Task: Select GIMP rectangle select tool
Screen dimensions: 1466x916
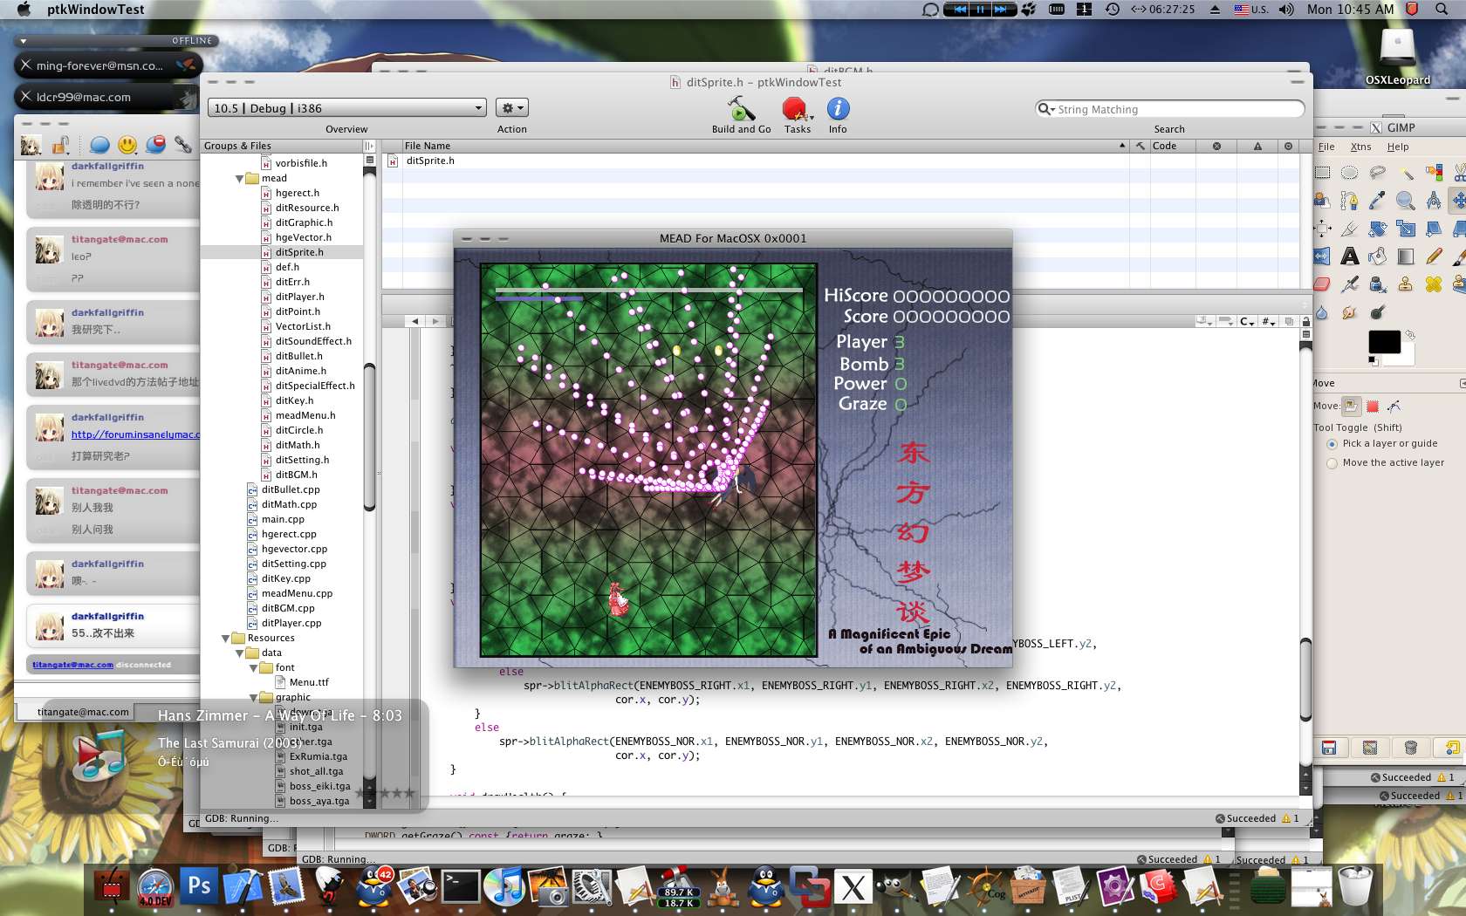Action: click(x=1323, y=172)
